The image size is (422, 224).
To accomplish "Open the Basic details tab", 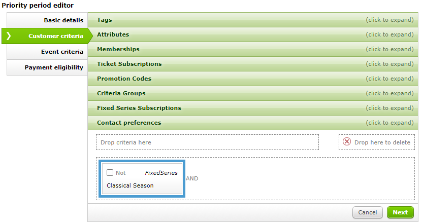I will click(47, 20).
